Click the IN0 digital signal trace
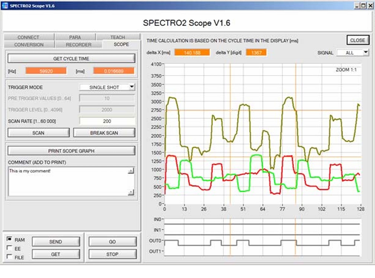 (262, 224)
